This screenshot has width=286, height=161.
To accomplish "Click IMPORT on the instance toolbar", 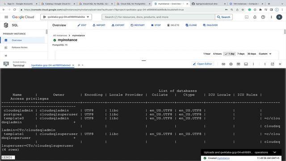I will pyautogui.click(x=99, y=25).
